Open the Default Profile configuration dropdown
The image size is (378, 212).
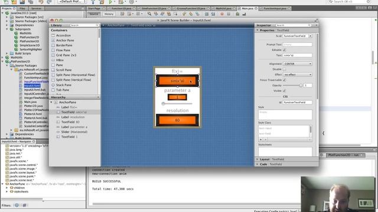pyautogui.click(x=72, y=2)
